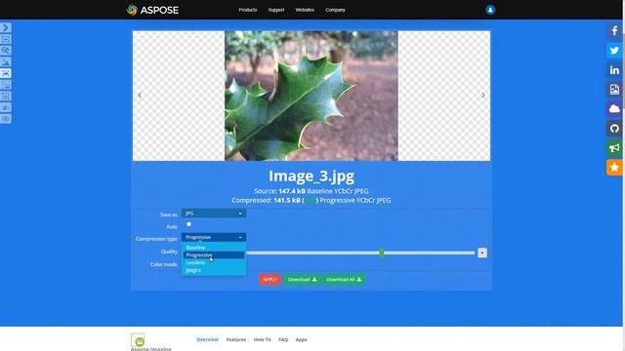Click the magnifier search icon in left sidebar
The image size is (625, 351).
point(6,51)
